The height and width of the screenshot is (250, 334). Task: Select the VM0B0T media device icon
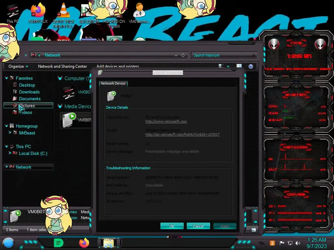pyautogui.click(x=69, y=120)
